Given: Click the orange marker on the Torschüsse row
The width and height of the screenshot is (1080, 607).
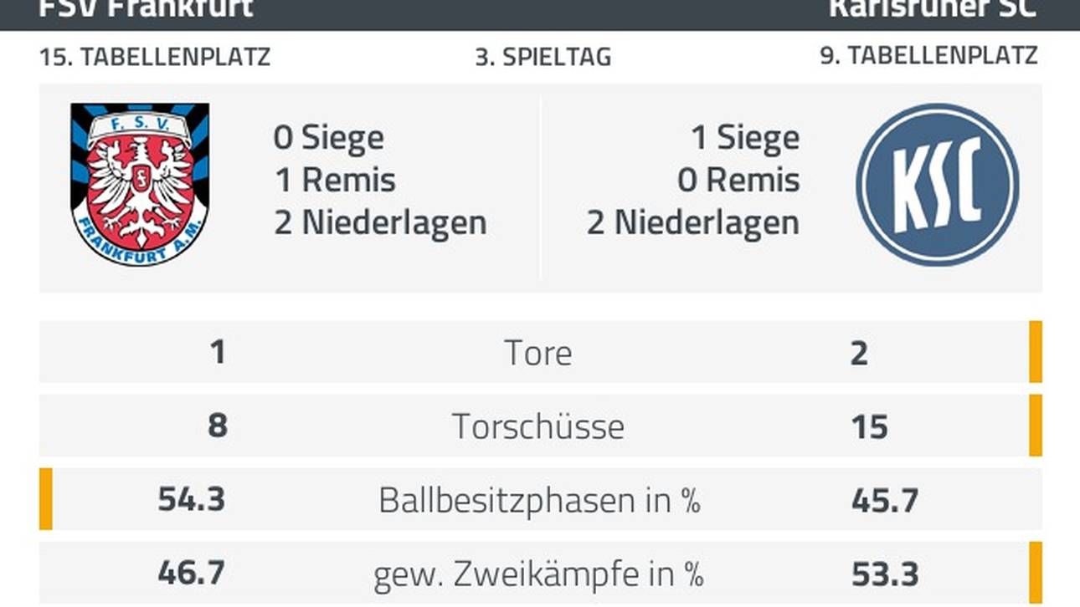Looking at the screenshot, I should pos(1036,426).
